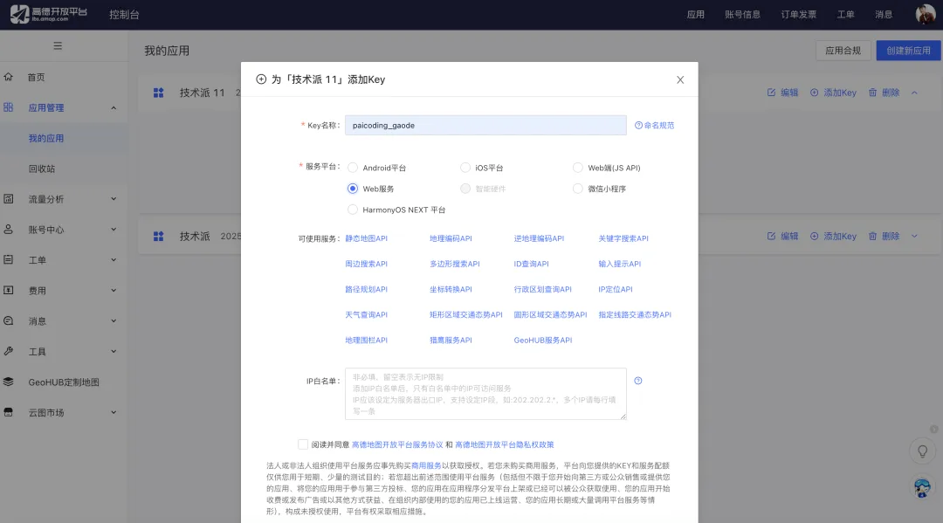The width and height of the screenshot is (943, 523).
Task: Collapse the 技术派 11 app row chevron
Action: pyautogui.click(x=914, y=93)
